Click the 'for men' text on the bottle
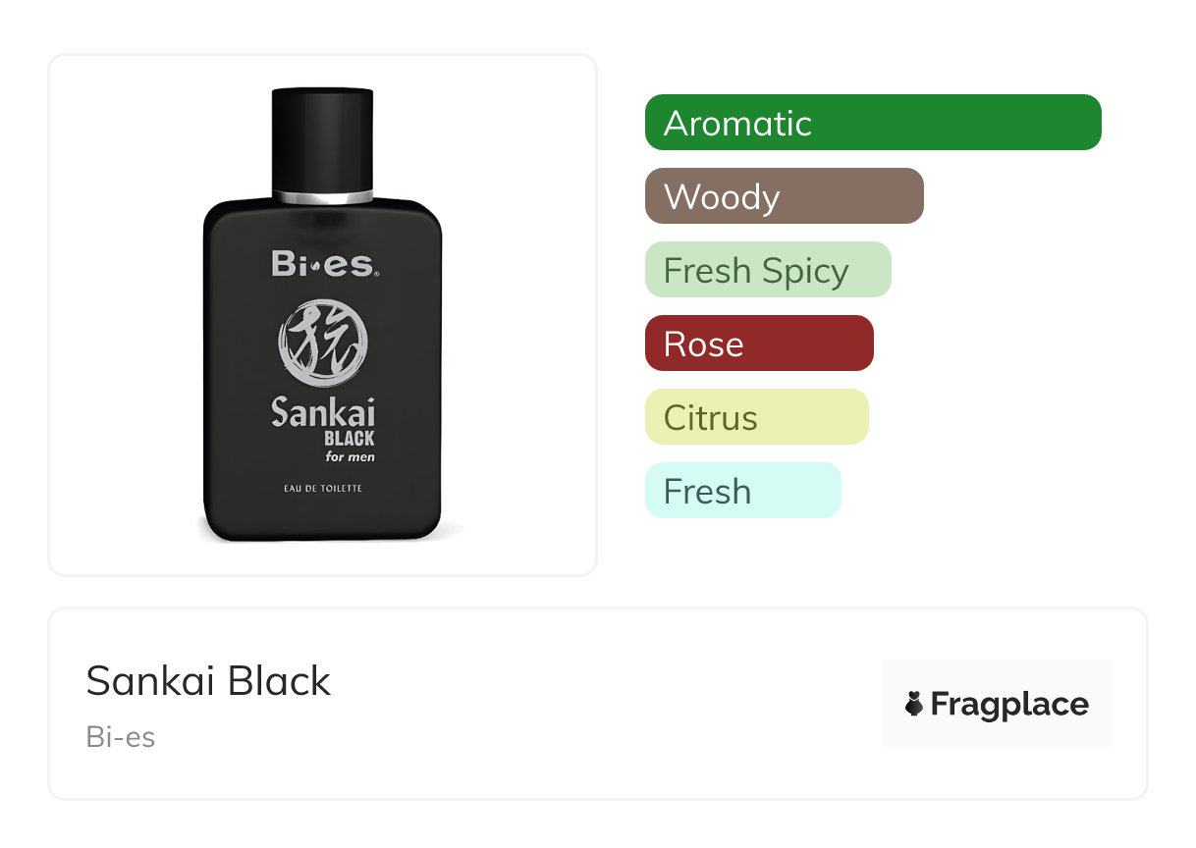 (350, 456)
